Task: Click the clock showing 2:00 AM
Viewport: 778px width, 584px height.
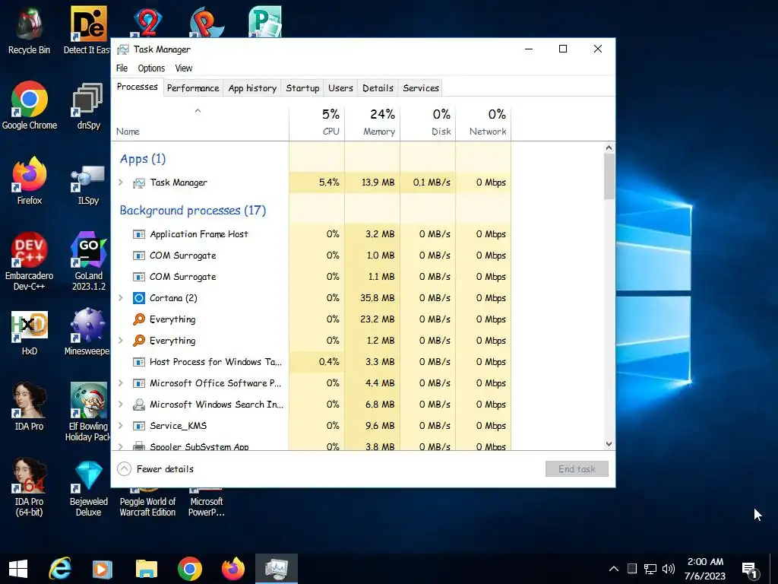Action: click(705, 569)
